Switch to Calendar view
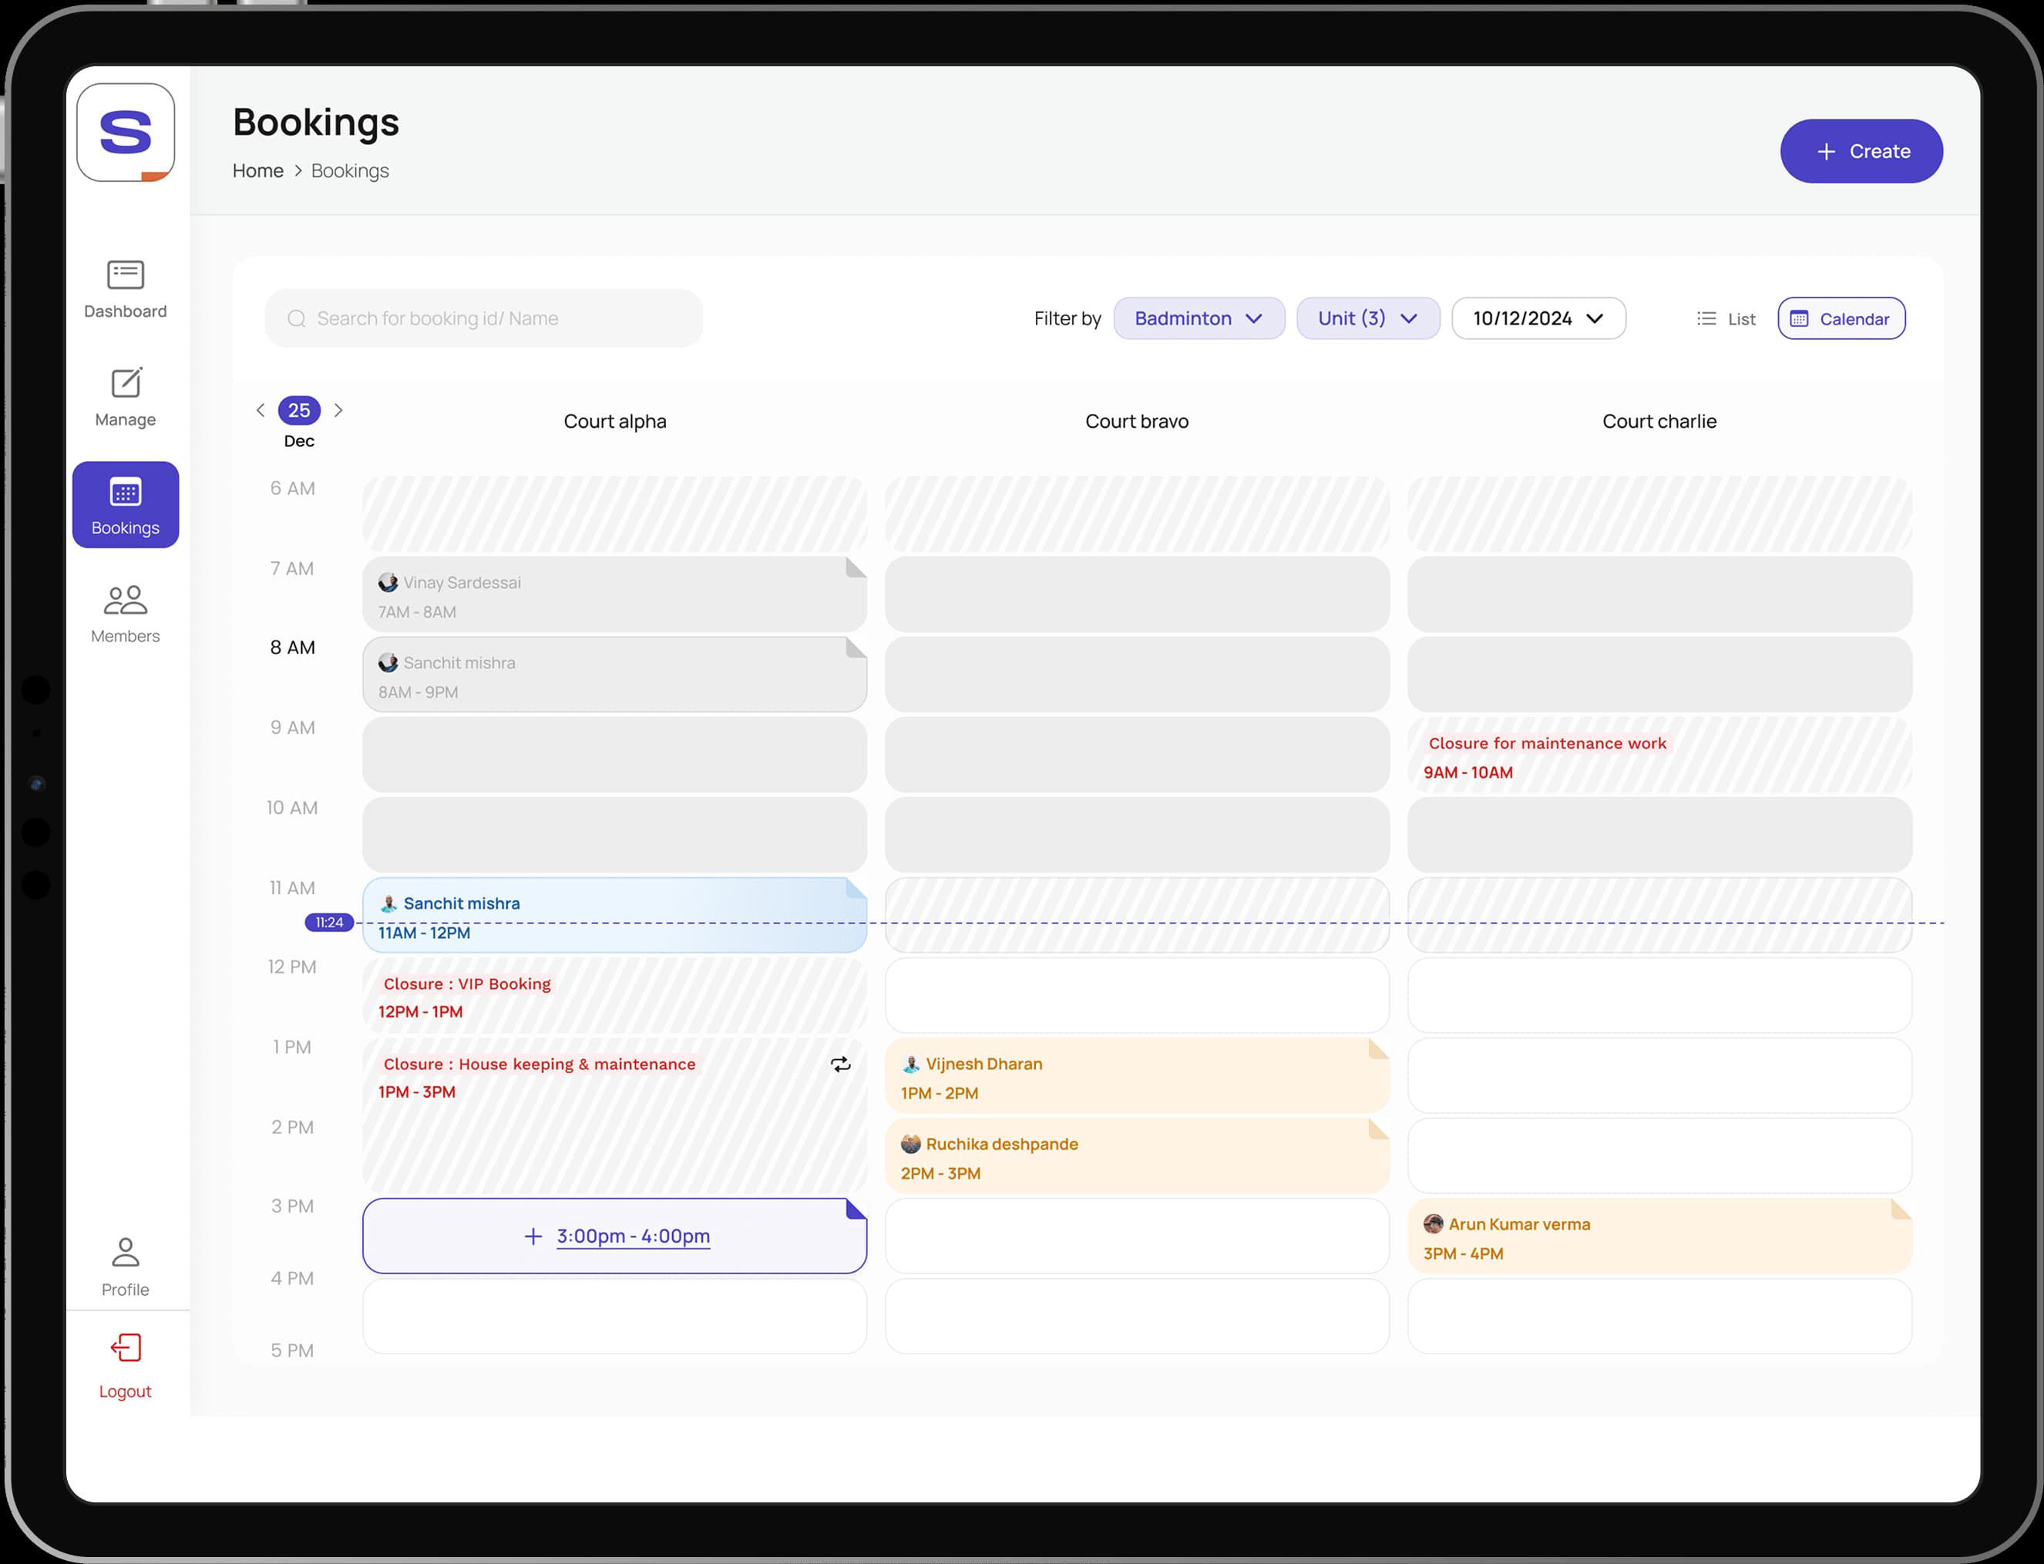Image resolution: width=2044 pixels, height=1564 pixels. click(x=1841, y=319)
